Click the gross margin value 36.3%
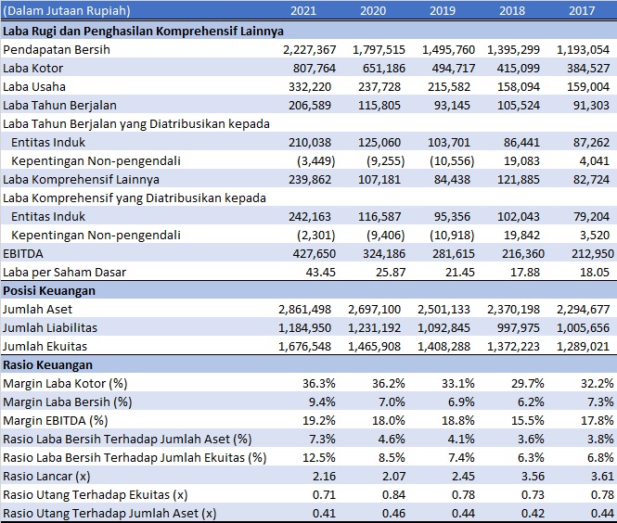Image resolution: width=617 pixels, height=523 pixels. [319, 383]
